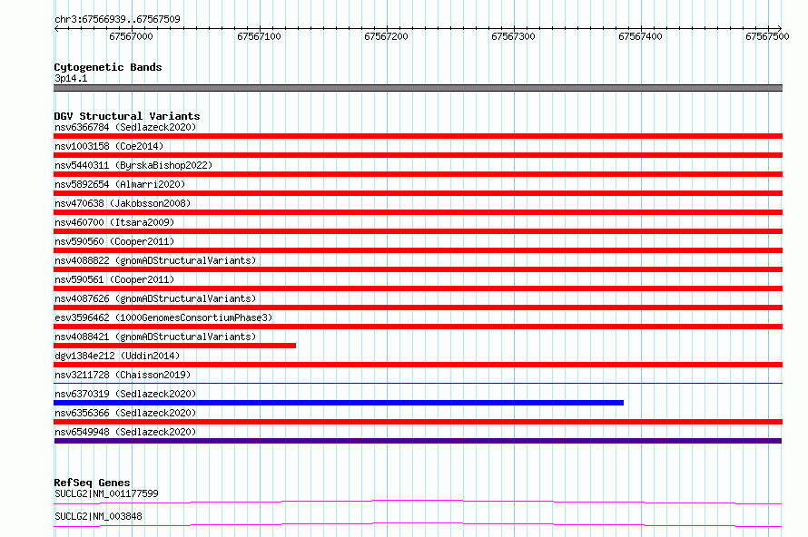
Task: Click the blue bar under nsv6370319
Action: click(339, 403)
